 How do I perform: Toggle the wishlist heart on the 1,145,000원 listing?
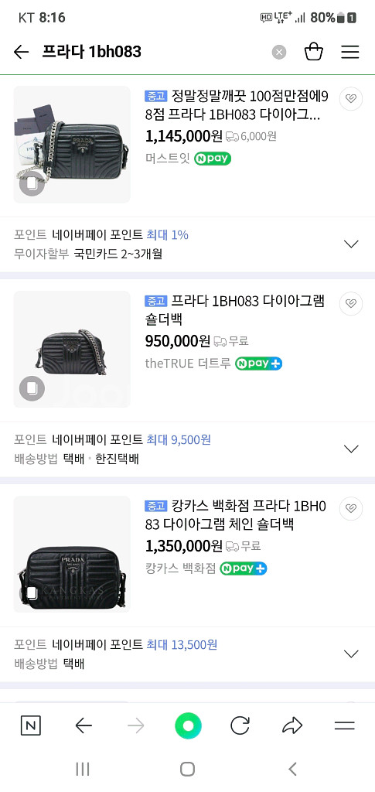(351, 98)
